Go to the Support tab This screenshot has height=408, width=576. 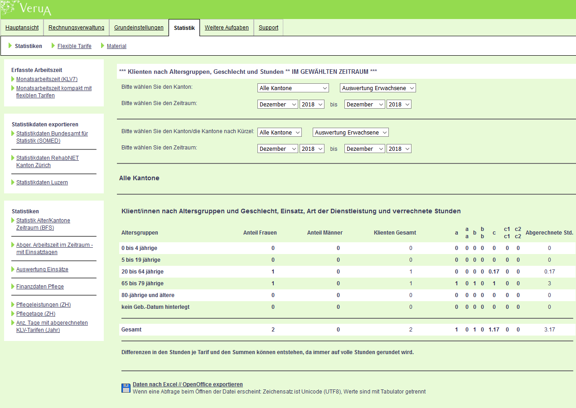click(x=268, y=28)
